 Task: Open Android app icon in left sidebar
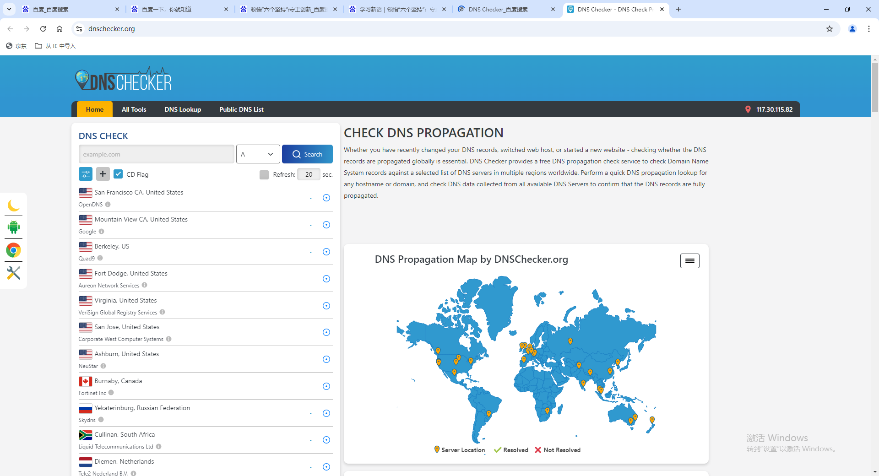point(14,227)
